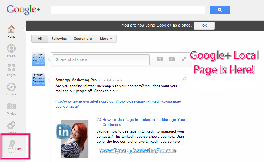Switch to the Customers stream tab
This screenshot has width=264, height=162.
(x=83, y=39)
